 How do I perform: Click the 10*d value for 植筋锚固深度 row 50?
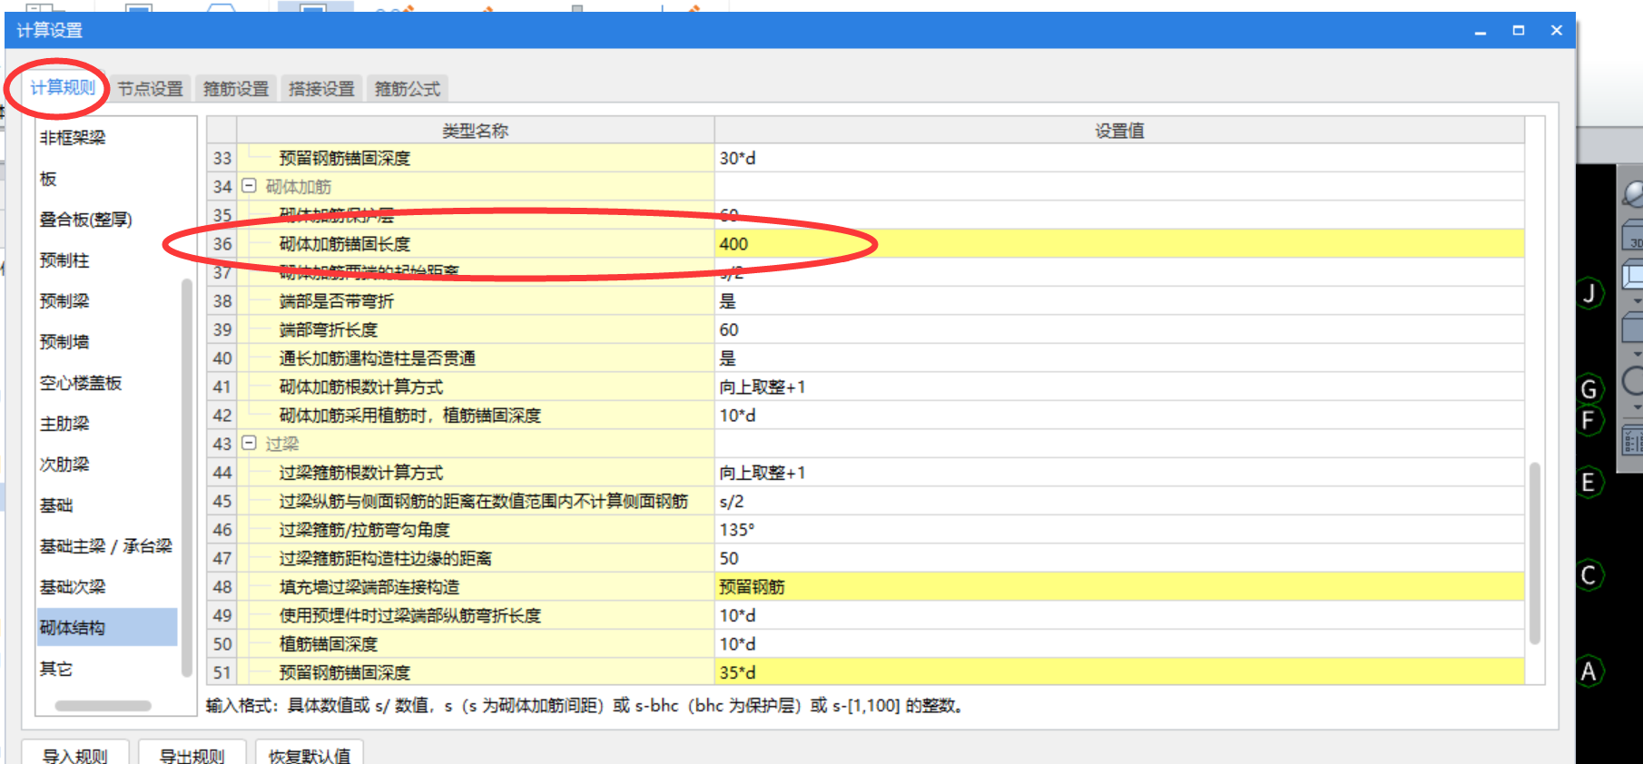point(1119,644)
